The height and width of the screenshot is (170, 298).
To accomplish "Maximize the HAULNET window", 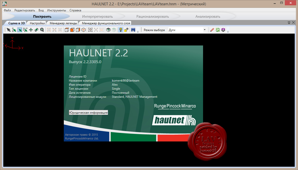I will (282, 3).
